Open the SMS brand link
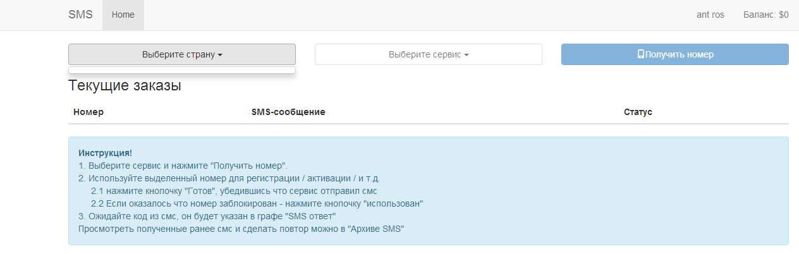 80,15
